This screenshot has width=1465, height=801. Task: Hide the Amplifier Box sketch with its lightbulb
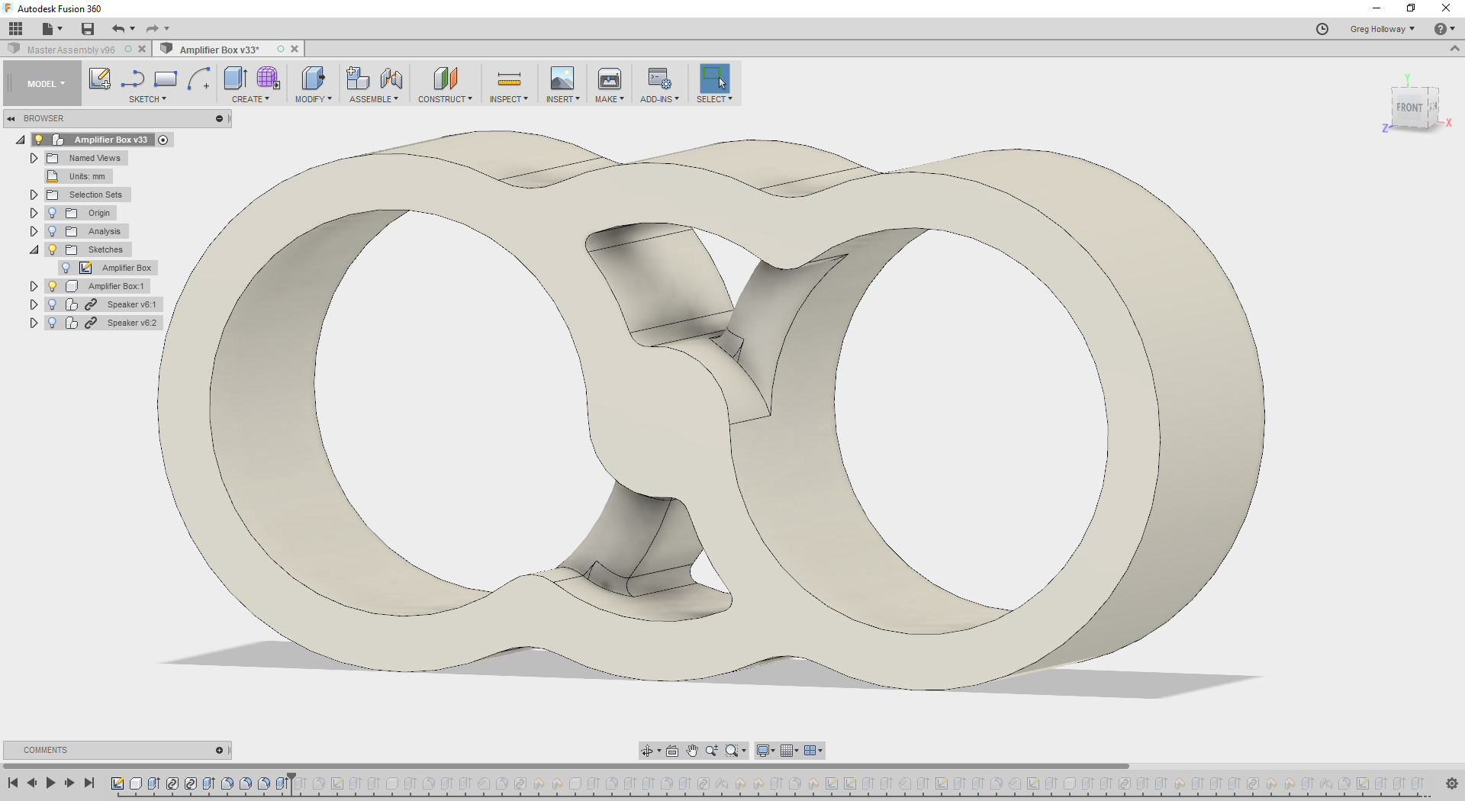coord(66,267)
